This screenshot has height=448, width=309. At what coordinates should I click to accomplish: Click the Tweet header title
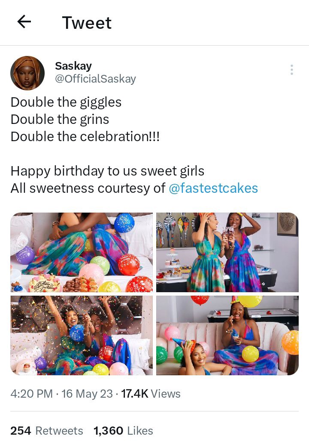coord(87,23)
